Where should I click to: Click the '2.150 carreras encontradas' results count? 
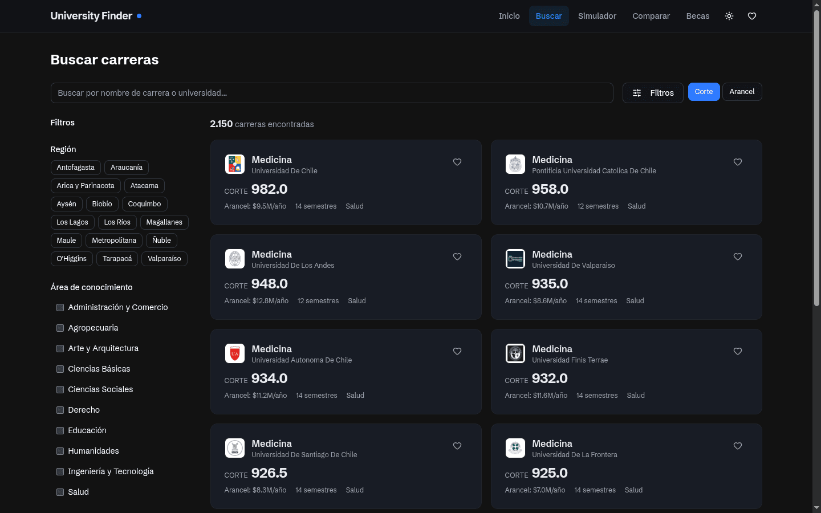[x=262, y=124]
